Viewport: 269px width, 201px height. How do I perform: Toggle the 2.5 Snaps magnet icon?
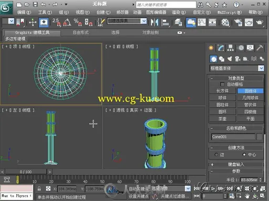(57, 23)
